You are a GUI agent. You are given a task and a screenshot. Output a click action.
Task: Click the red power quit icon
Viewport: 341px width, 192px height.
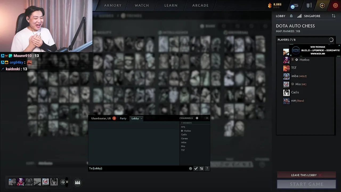335,5
